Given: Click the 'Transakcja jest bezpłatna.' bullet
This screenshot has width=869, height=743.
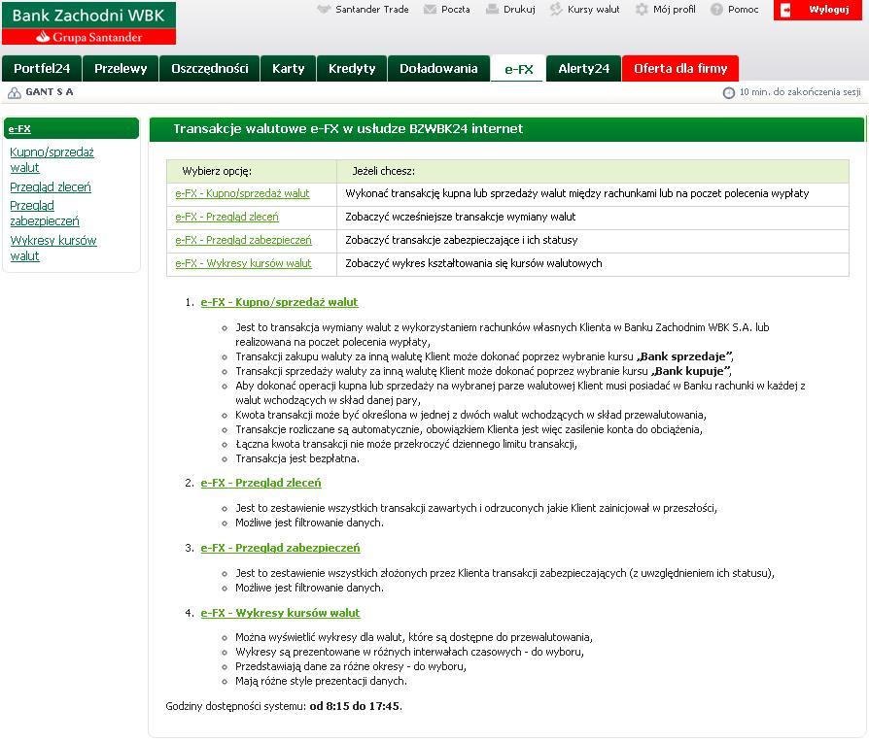Looking at the screenshot, I should click(x=297, y=458).
